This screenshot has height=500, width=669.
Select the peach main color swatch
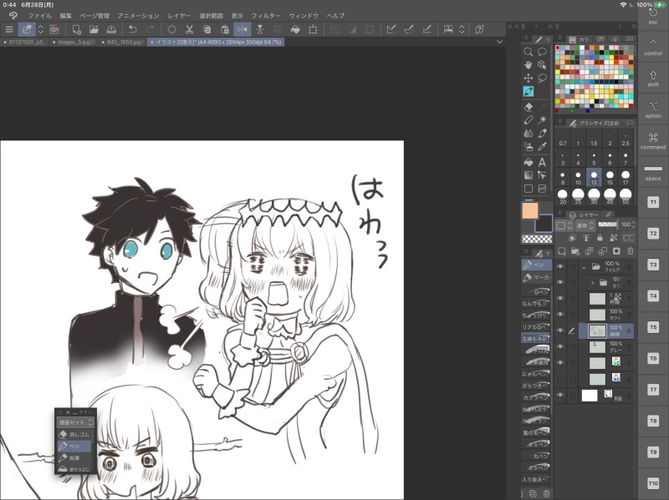point(530,211)
